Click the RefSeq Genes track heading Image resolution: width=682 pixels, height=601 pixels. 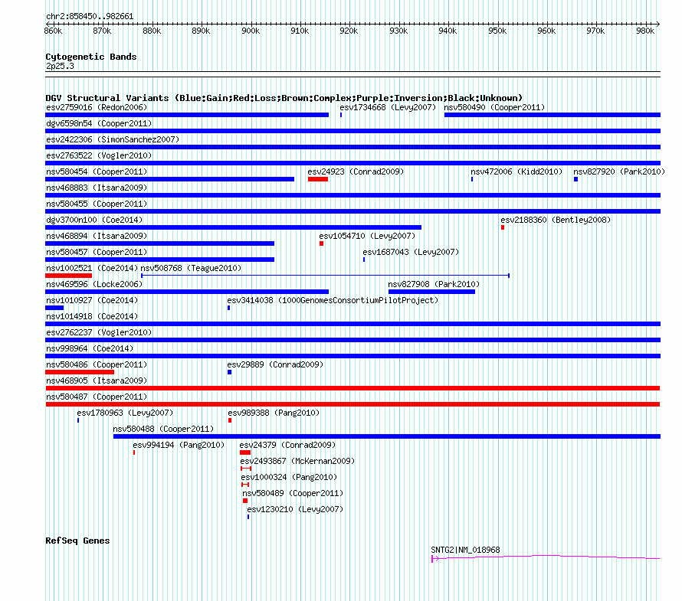click(77, 541)
